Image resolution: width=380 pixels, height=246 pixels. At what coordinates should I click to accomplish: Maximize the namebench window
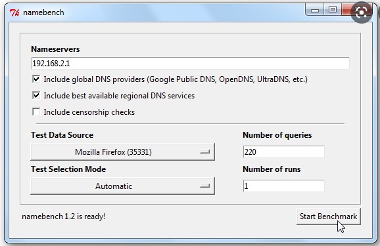coord(332,10)
